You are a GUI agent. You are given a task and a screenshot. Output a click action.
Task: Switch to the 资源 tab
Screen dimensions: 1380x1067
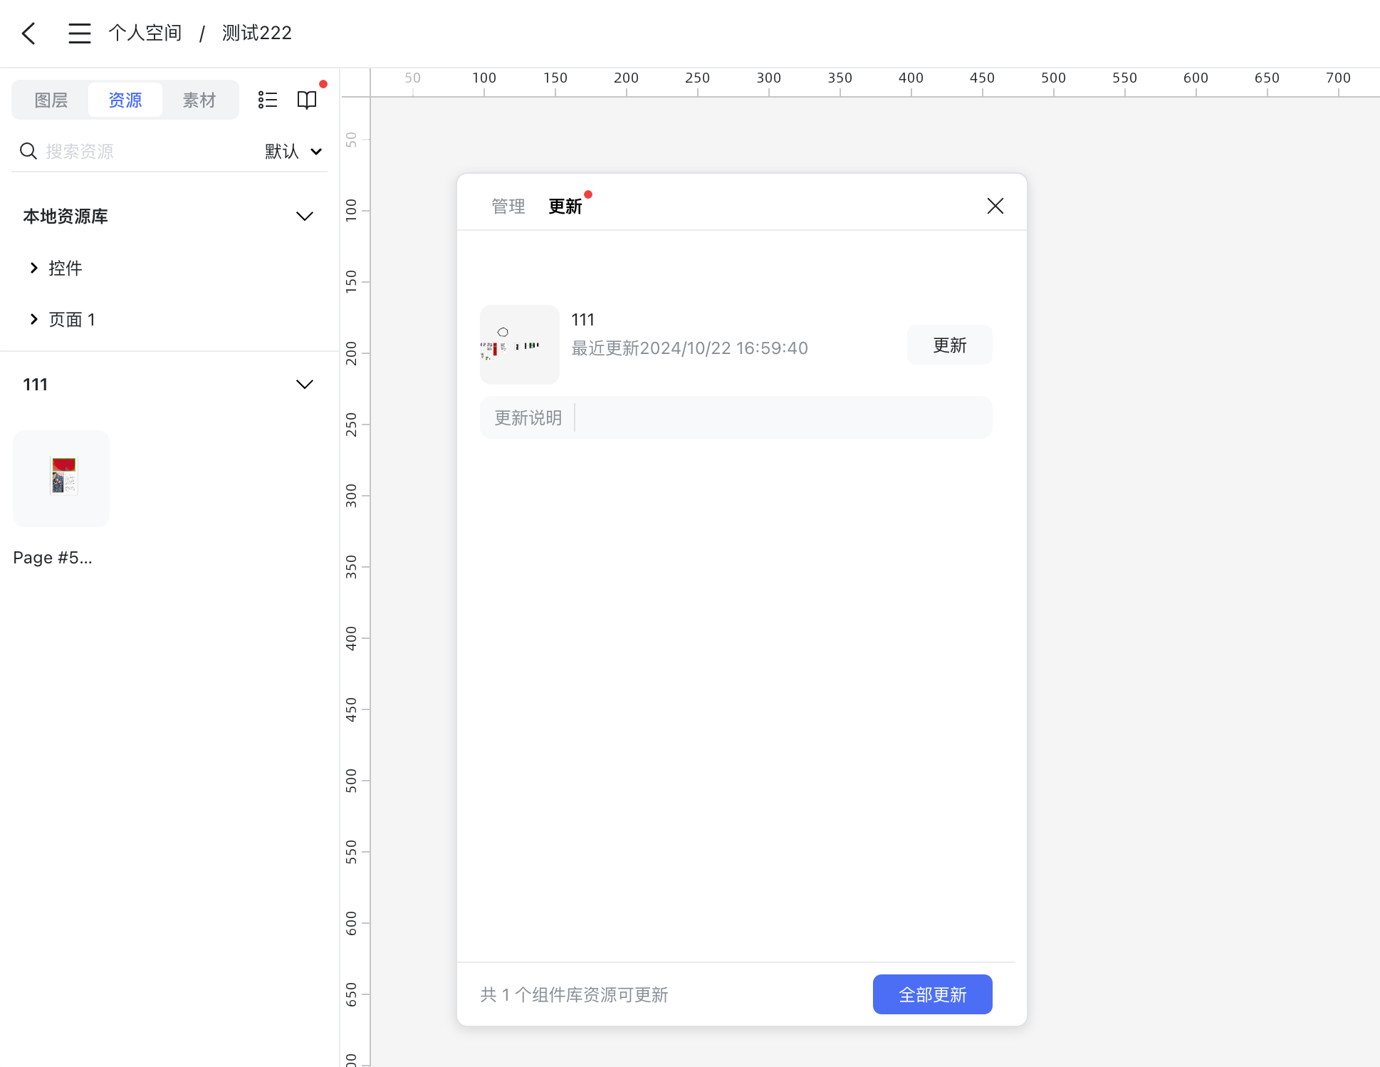pos(125,100)
